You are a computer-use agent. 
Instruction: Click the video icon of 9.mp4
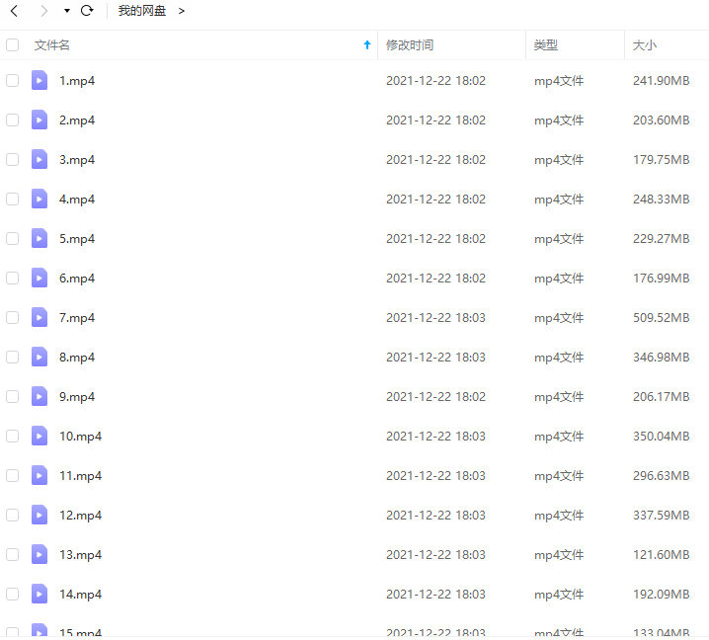pyautogui.click(x=39, y=396)
